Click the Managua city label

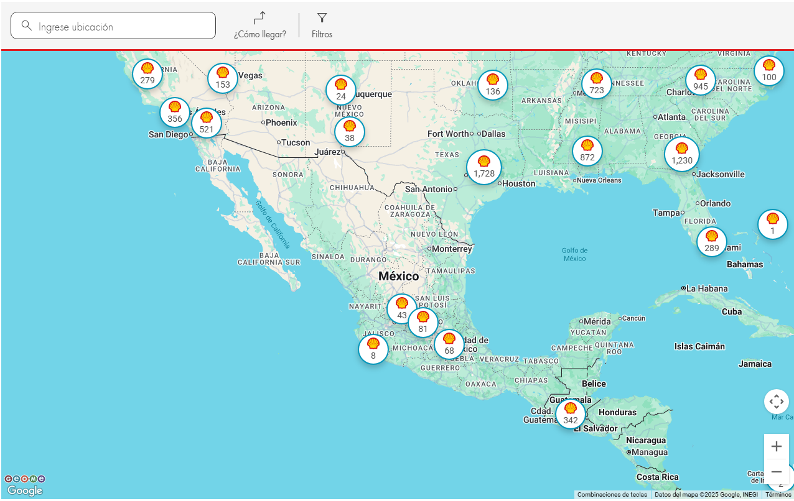[650, 452]
